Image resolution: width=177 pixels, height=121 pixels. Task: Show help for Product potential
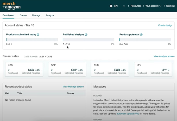(x=141, y=35)
